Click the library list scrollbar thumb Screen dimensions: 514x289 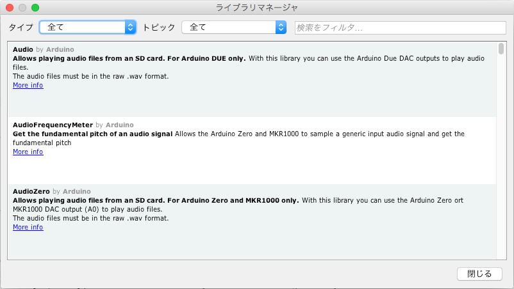pyautogui.click(x=501, y=49)
